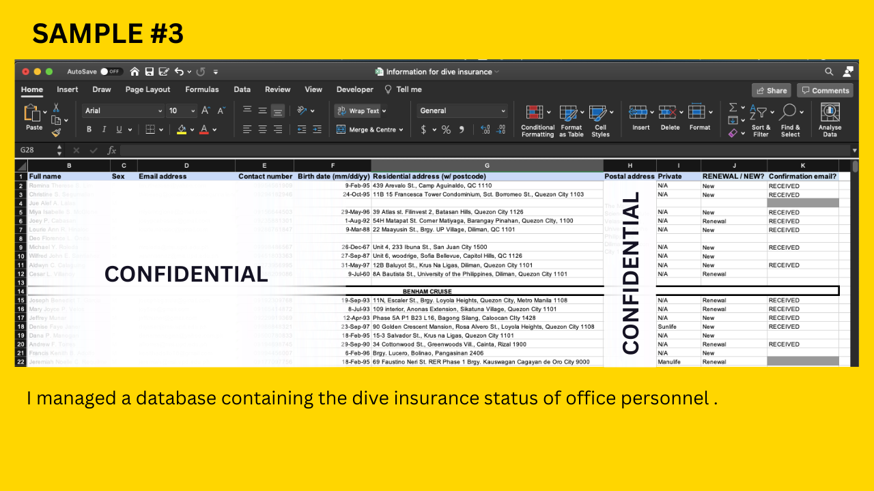Image resolution: width=874 pixels, height=491 pixels.
Task: Open Sort & Filter menu
Action: click(x=761, y=121)
